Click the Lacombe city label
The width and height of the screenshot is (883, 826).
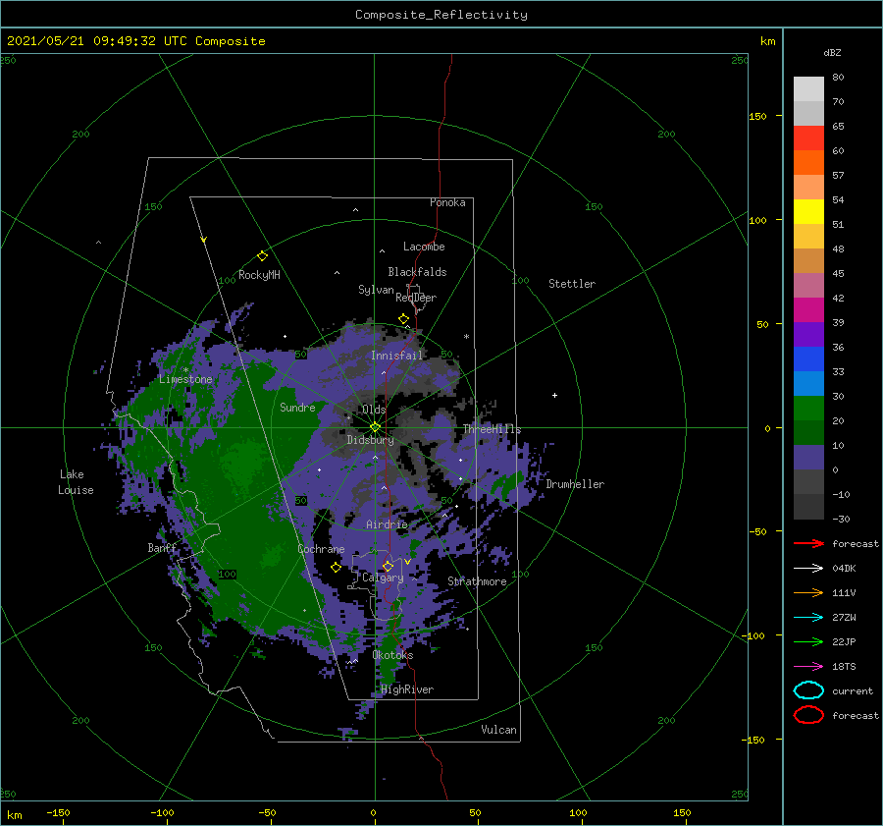pyautogui.click(x=424, y=247)
